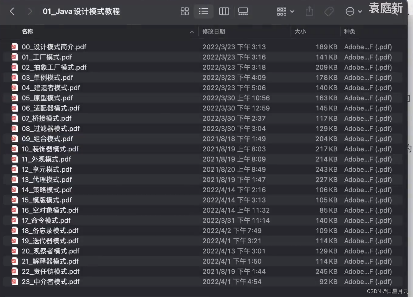
Task: Click PDF icon of 16_空对象模式.pdf
Action: (15, 210)
